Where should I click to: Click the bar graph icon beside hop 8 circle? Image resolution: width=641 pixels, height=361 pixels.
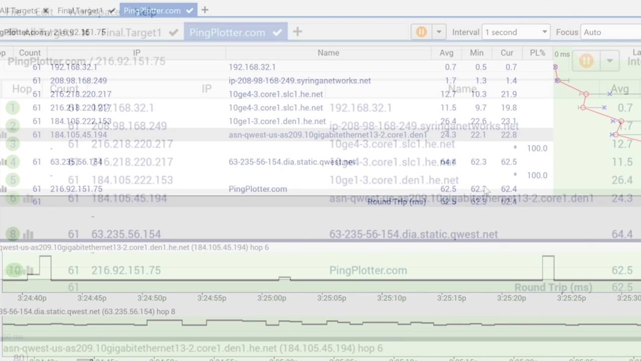[x=28, y=235]
